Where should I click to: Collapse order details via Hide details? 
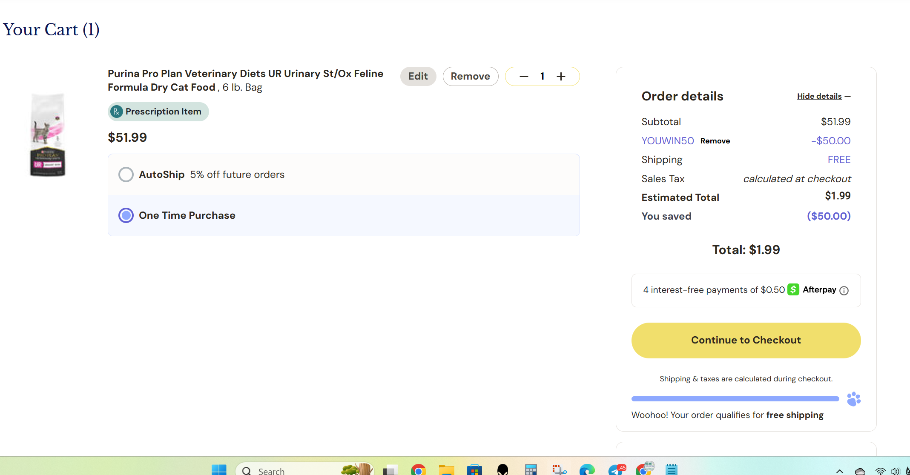[x=824, y=96]
